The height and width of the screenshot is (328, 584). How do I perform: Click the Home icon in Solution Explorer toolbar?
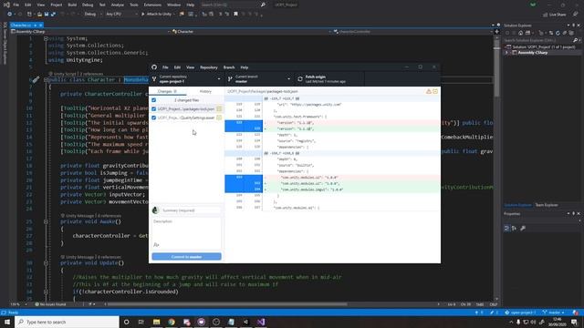tap(521, 33)
